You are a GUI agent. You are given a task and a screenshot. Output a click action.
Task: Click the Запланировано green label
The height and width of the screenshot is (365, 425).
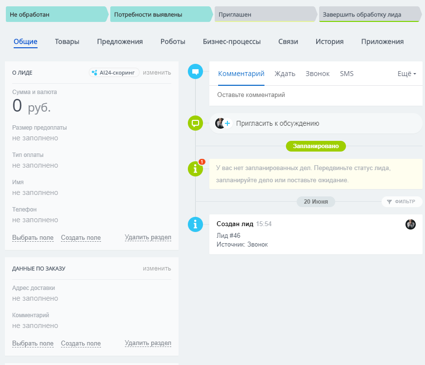coord(316,146)
